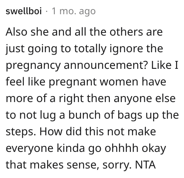Click the "NTA" verdict at the comment end
184x178 pixels.
click(146, 165)
